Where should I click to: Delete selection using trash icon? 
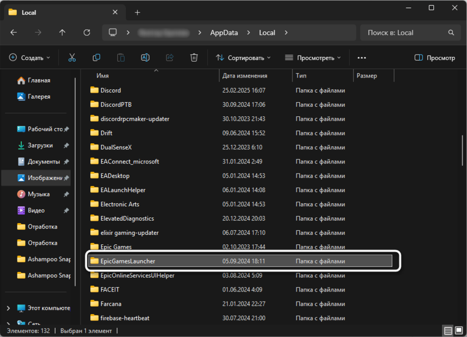point(194,57)
